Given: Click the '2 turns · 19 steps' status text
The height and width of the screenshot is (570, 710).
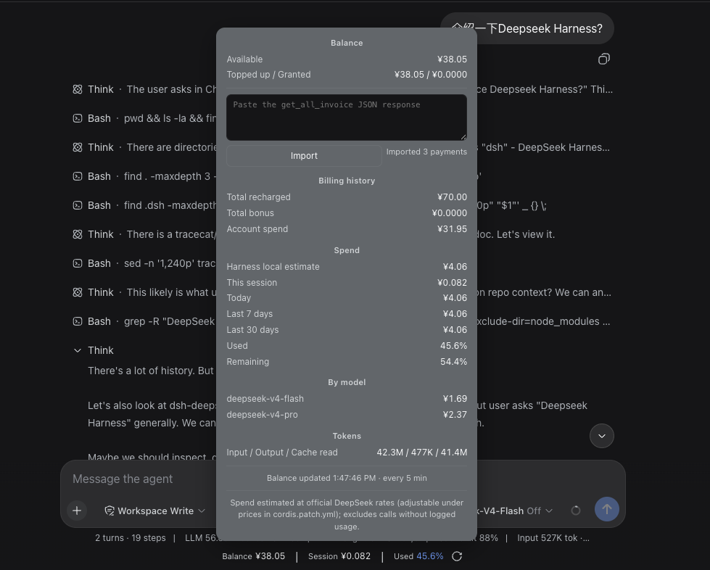Looking at the screenshot, I should pyautogui.click(x=131, y=538).
